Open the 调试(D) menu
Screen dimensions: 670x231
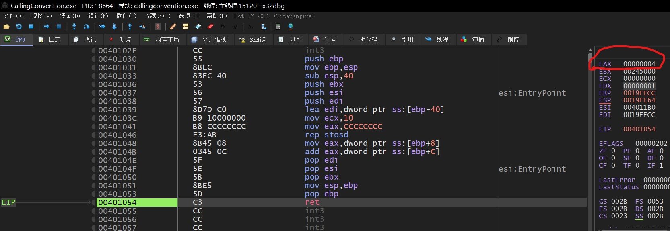(x=70, y=16)
